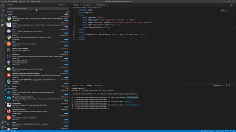Click the Pylance extension icon
This screenshot has height=132, width=236.
9,37
